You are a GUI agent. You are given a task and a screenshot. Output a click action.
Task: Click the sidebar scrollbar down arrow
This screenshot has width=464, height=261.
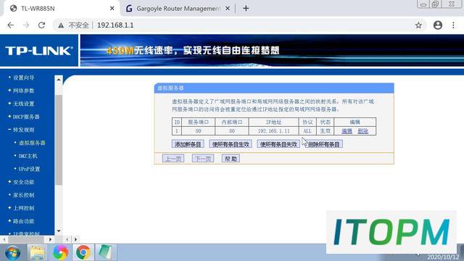(x=59, y=231)
